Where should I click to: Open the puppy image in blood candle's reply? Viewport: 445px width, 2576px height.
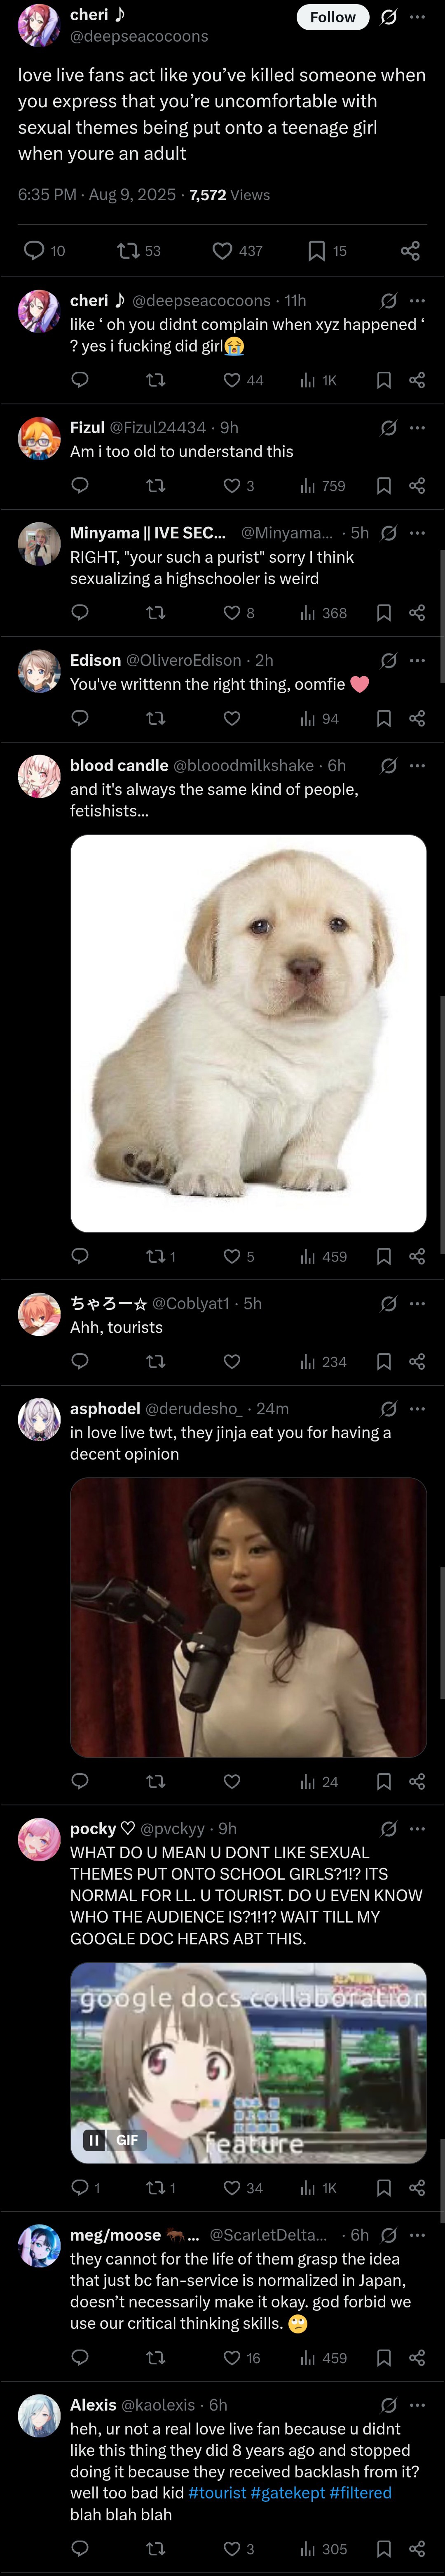click(x=248, y=1033)
